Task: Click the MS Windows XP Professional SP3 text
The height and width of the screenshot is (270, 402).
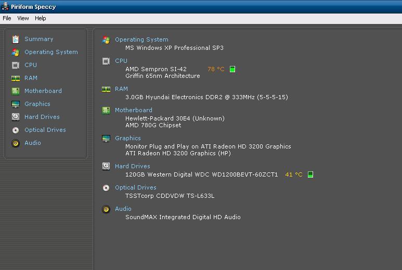Action: [174, 48]
